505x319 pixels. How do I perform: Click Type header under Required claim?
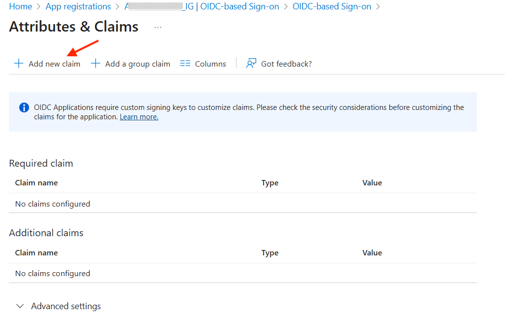[x=270, y=182]
